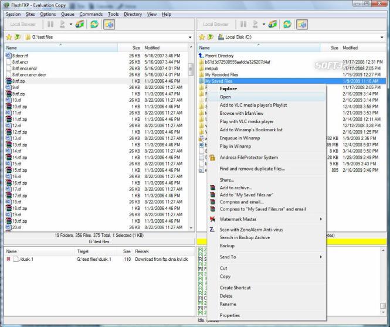Viewport: 390px width, 327px height.
Task: Open the Directory menu
Action: (133, 14)
